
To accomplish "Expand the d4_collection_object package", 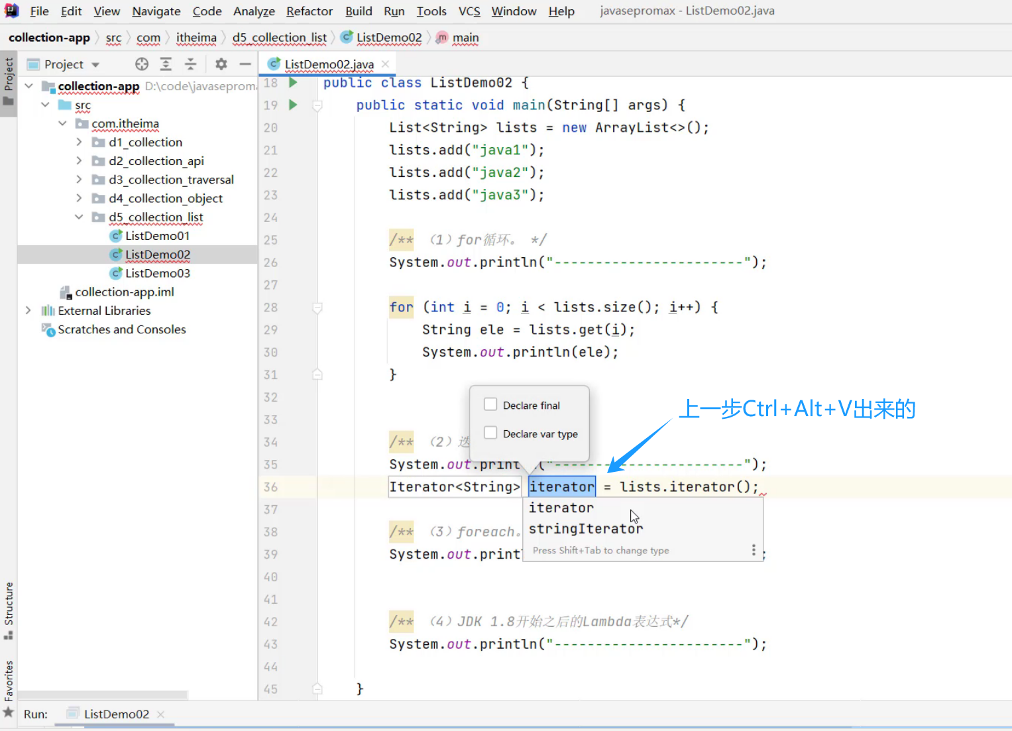I will click(79, 198).
